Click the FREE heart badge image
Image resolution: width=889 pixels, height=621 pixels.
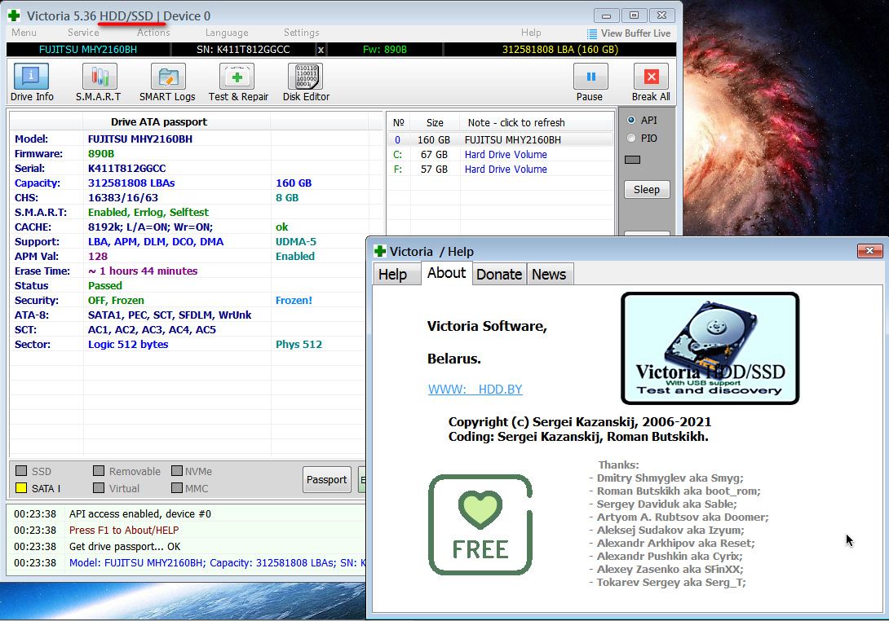(x=480, y=525)
